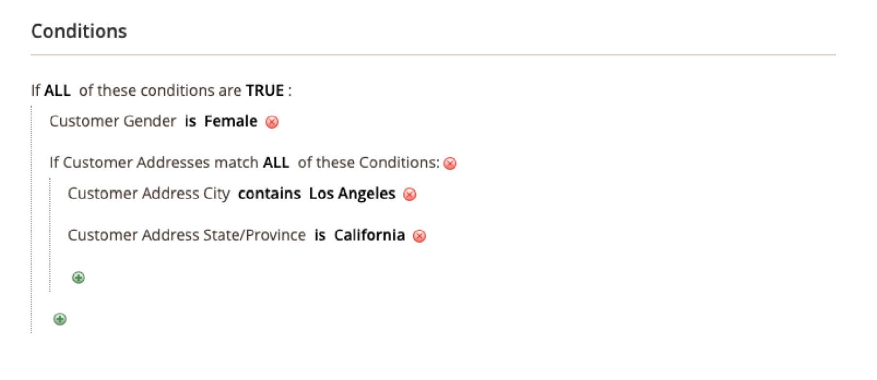Change ALL aggregator in the top-level rule

[x=57, y=91]
